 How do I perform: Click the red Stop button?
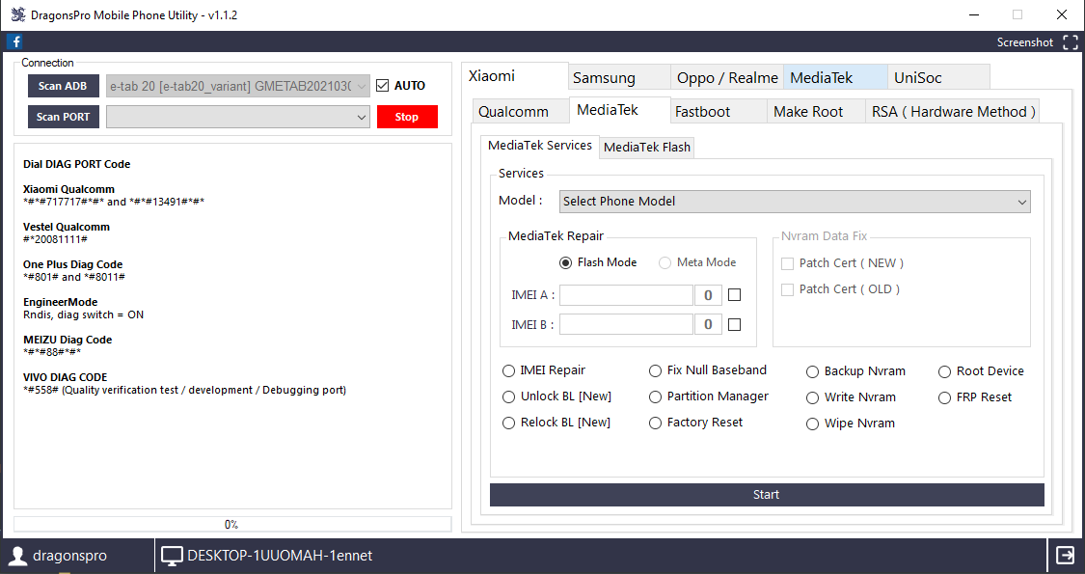click(407, 117)
